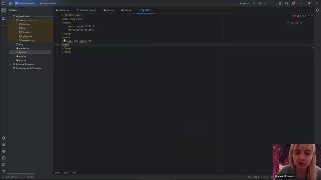The image size is (321, 180).
Task: Click UTF-8 encoding in status bar
Action: tap(265, 177)
